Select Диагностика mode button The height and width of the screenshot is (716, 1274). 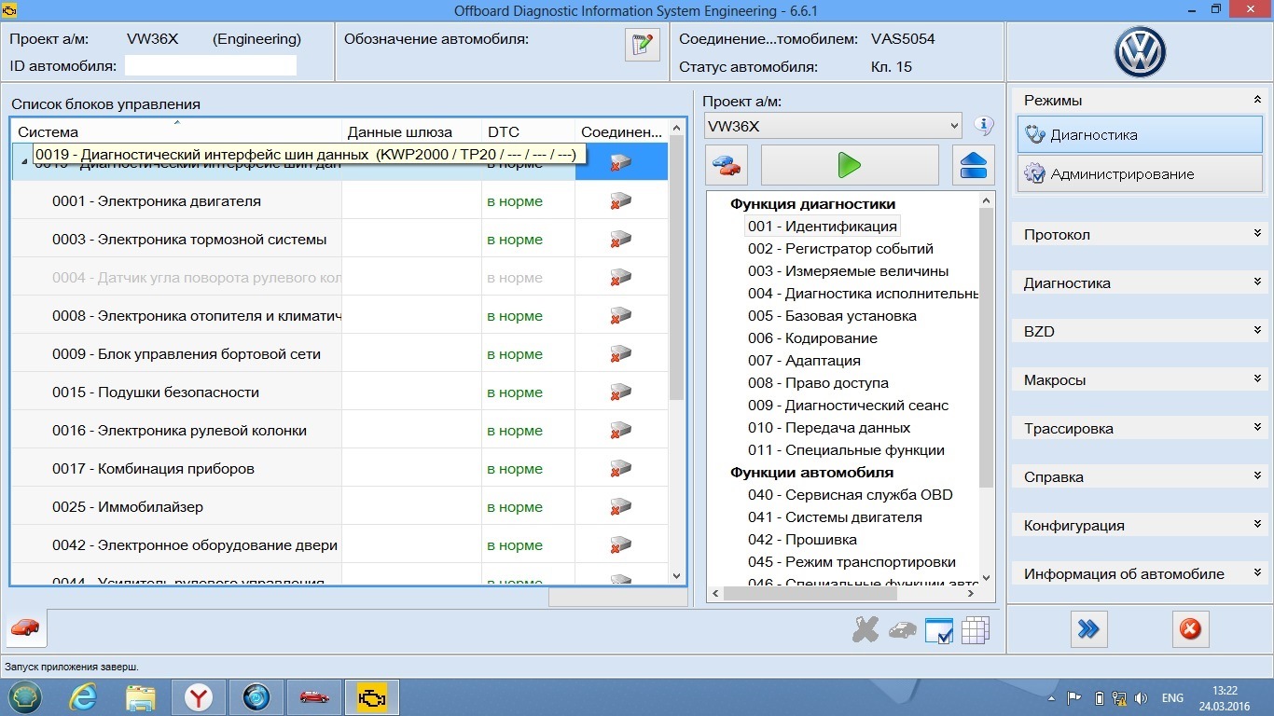pyautogui.click(x=1140, y=135)
